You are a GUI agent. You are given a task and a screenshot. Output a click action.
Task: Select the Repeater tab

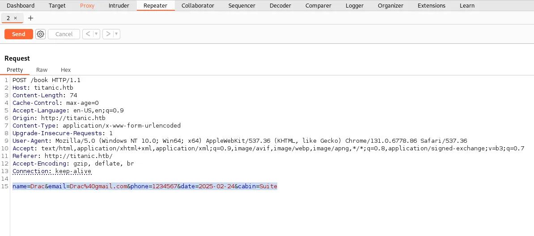155,5
